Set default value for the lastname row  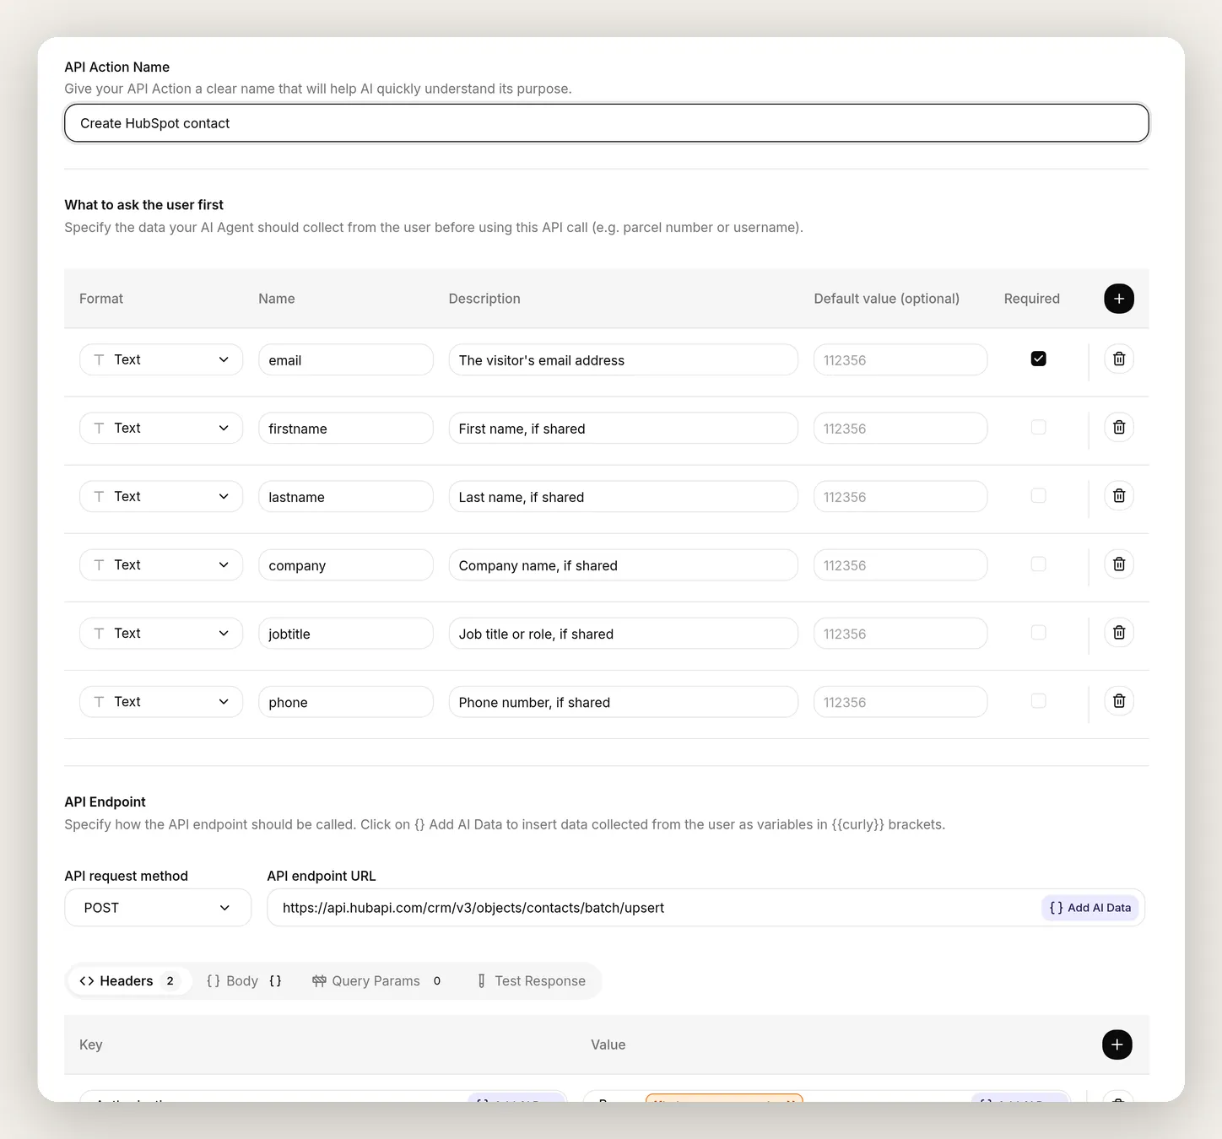[x=900, y=497]
